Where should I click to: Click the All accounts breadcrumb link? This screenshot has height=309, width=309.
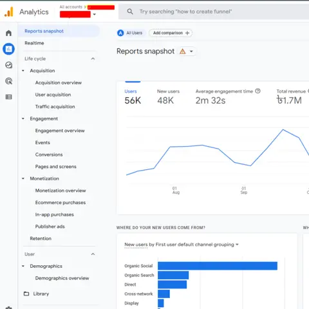click(71, 7)
